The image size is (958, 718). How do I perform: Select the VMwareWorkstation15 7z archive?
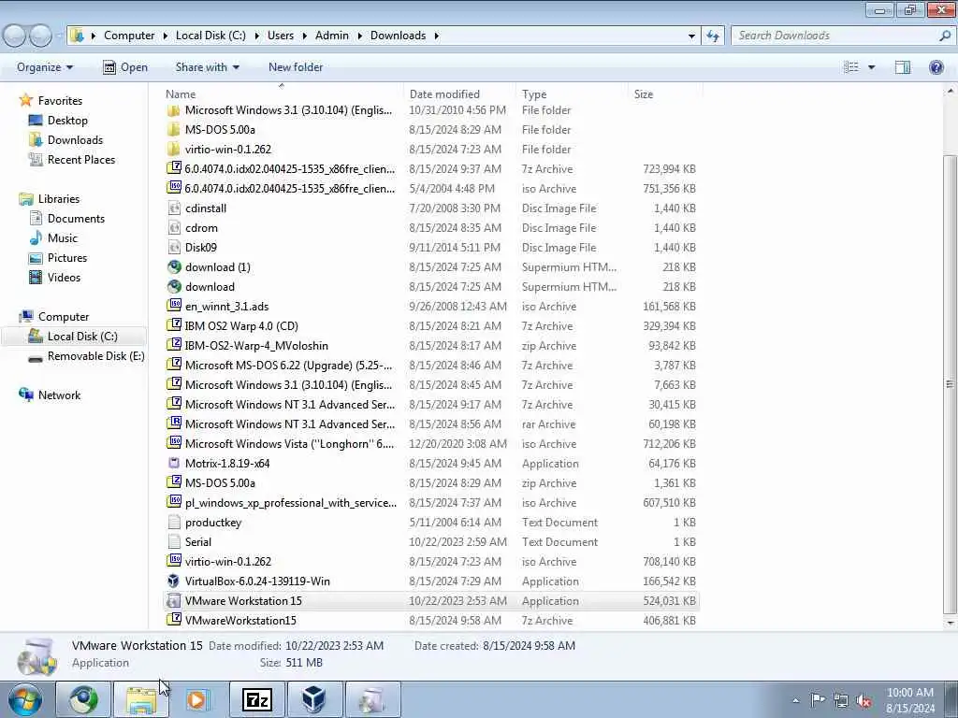tap(430, 620)
